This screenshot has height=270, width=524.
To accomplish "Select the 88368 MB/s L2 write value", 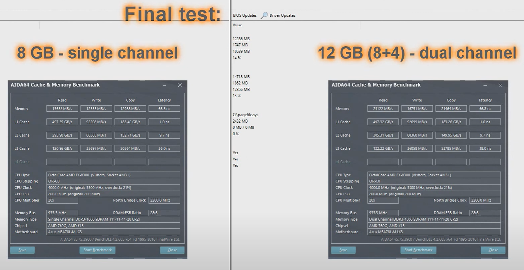I will pyautogui.click(x=417, y=135).
